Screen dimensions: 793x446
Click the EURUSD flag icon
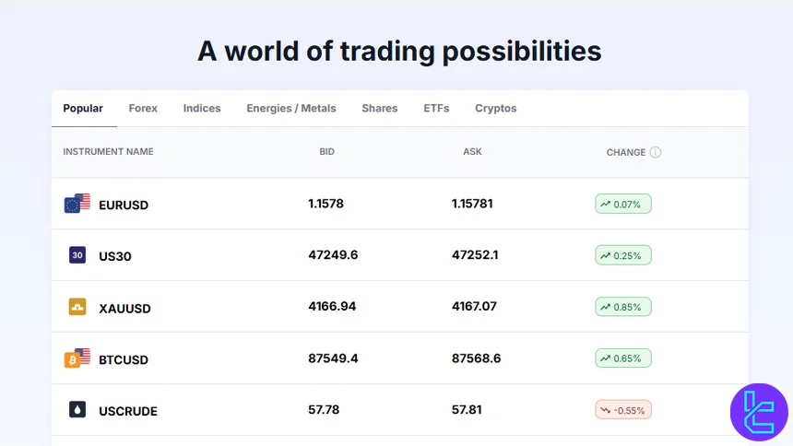click(x=77, y=204)
